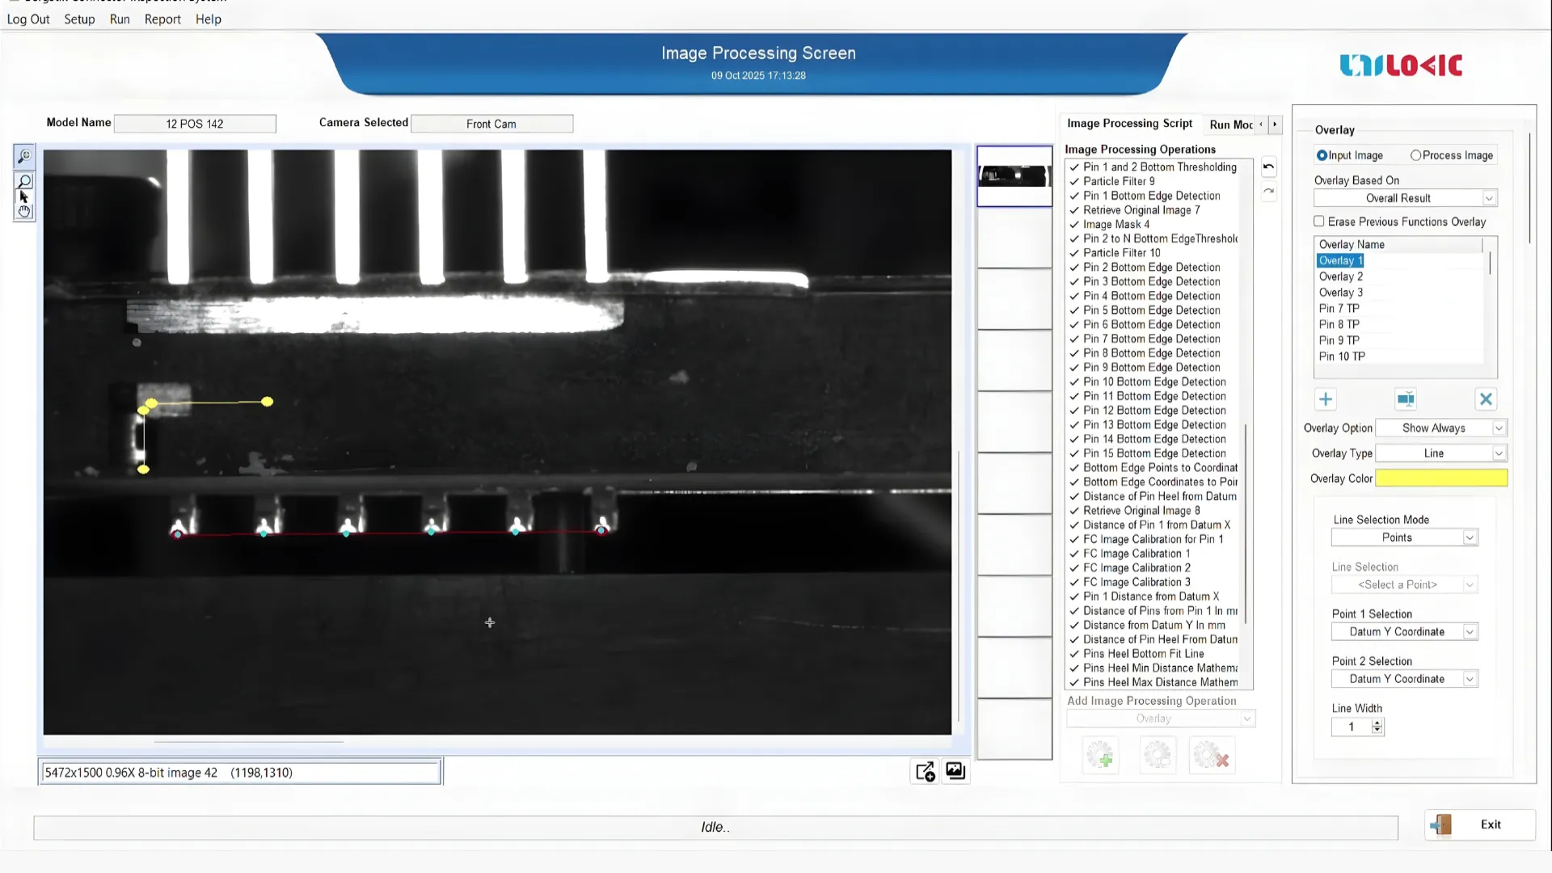Click the Exit button
This screenshot has width=1552, height=873.
click(1479, 824)
